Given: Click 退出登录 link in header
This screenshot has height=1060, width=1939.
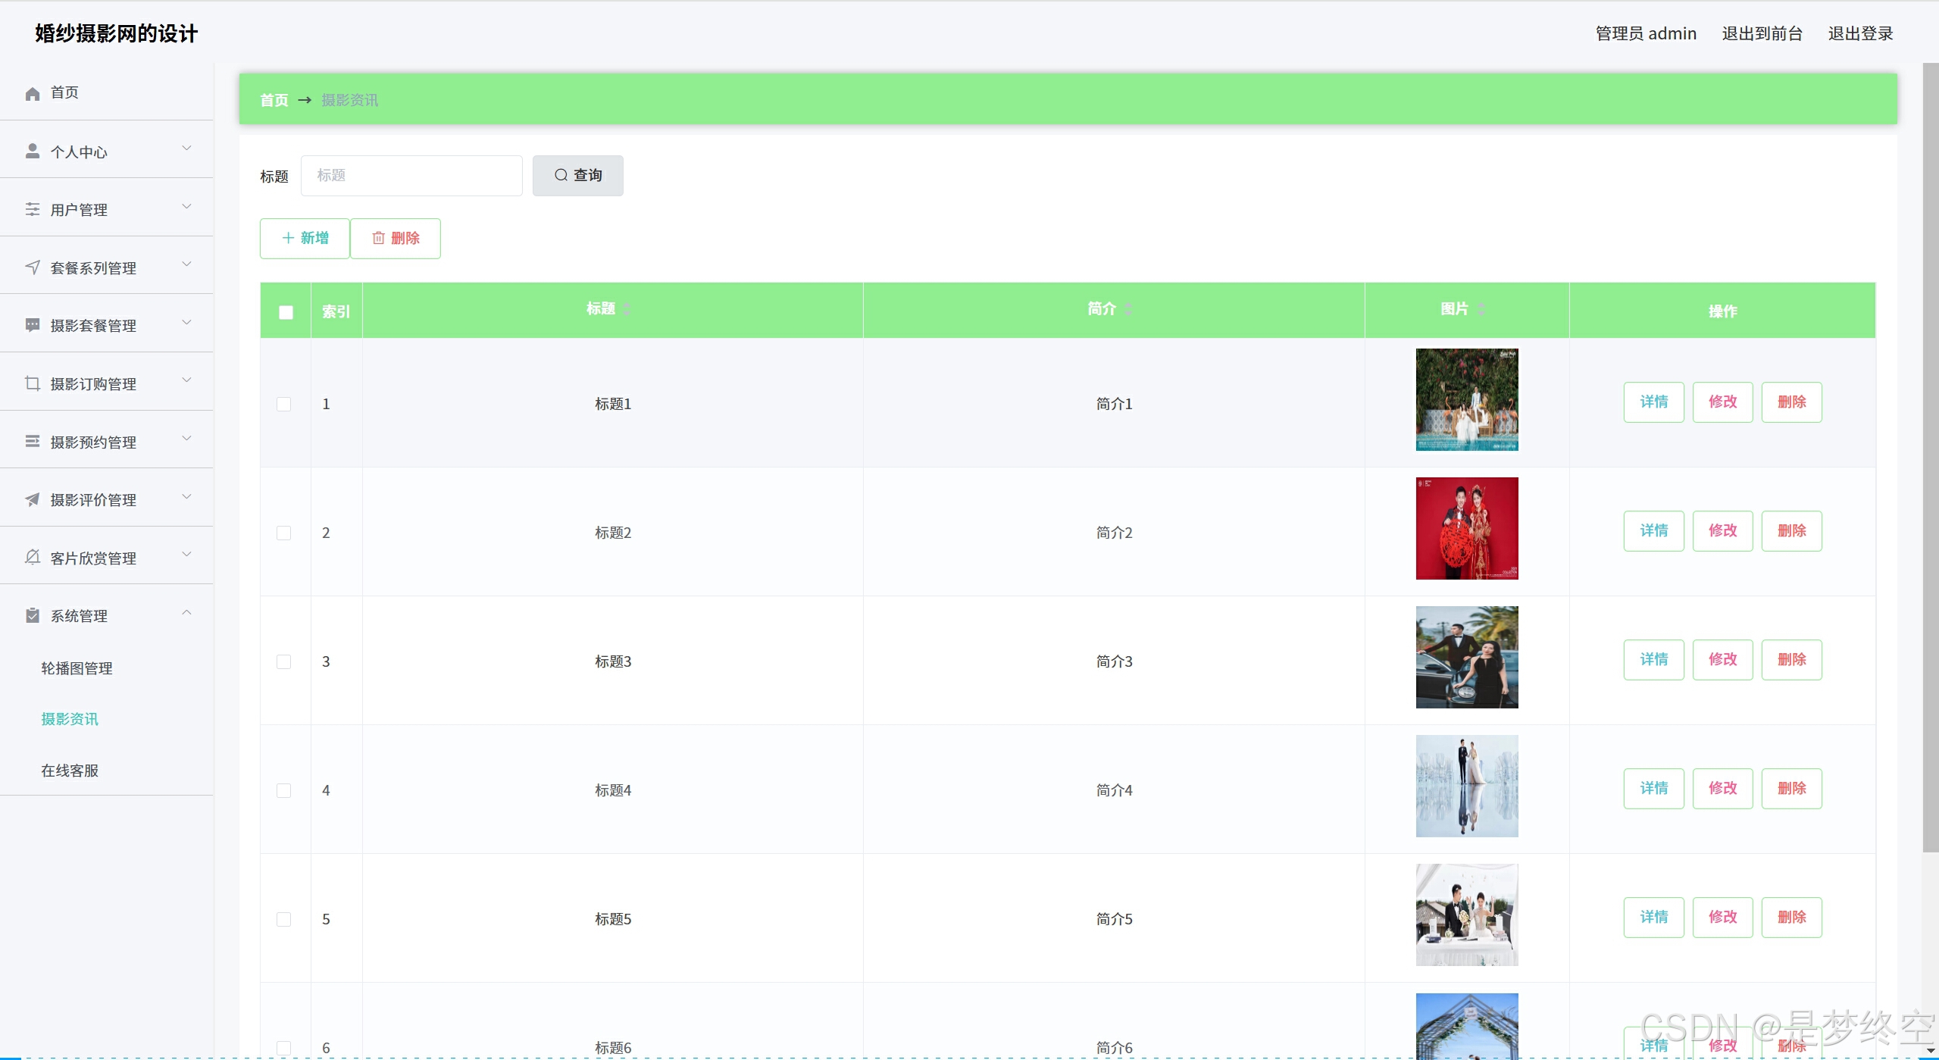Looking at the screenshot, I should (x=1860, y=33).
